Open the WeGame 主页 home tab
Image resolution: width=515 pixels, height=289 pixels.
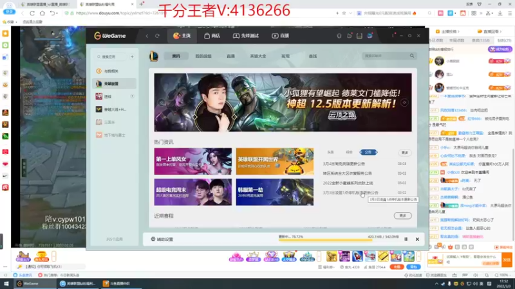pos(182,36)
